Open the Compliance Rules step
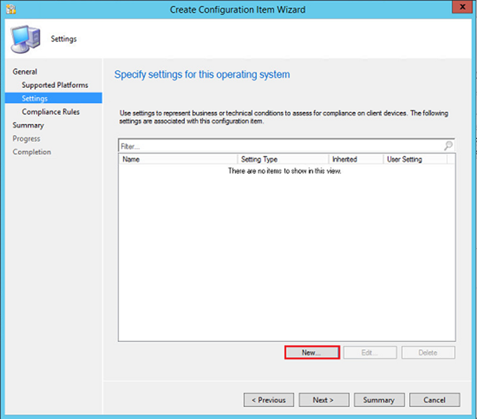 [50, 111]
